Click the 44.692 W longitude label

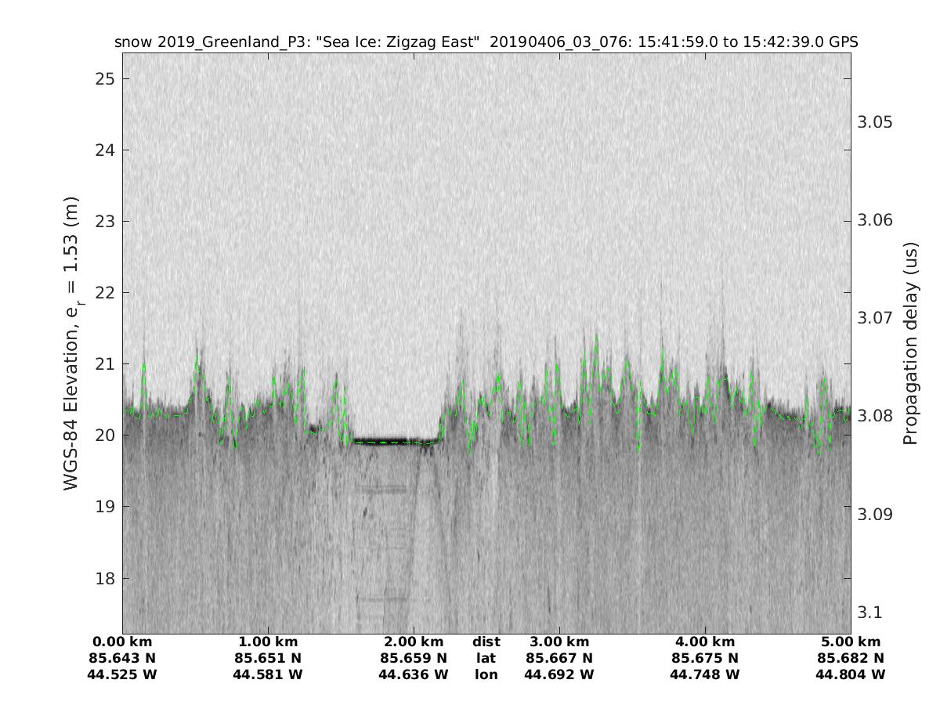pyautogui.click(x=559, y=674)
